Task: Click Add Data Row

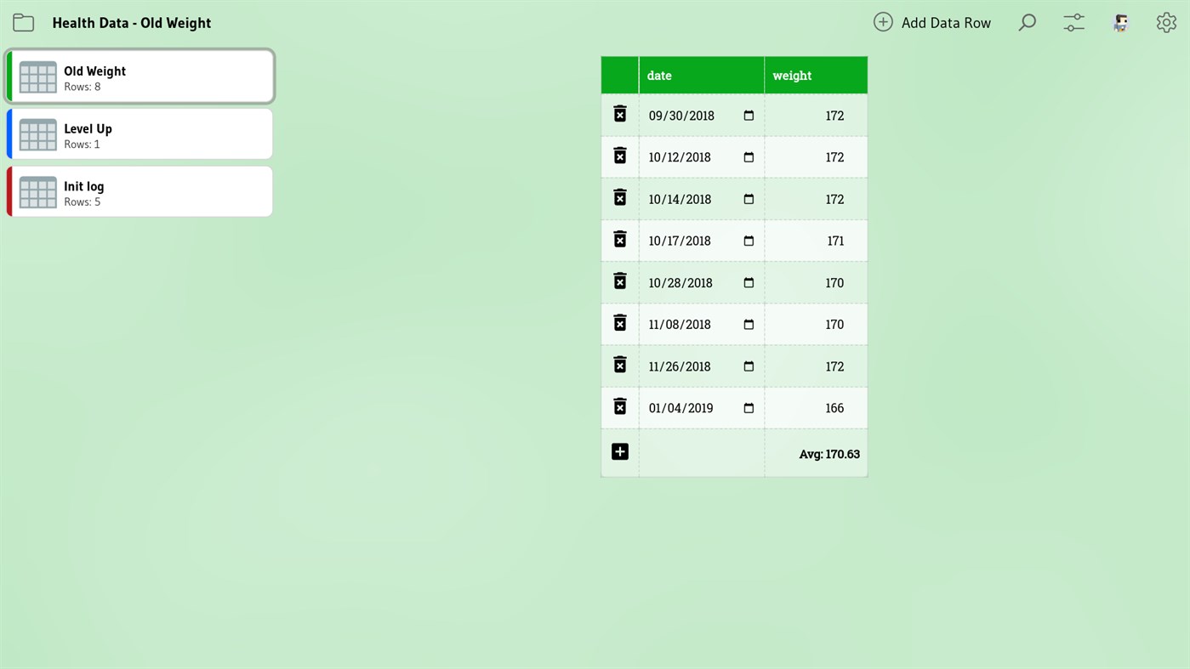Action: coord(932,22)
